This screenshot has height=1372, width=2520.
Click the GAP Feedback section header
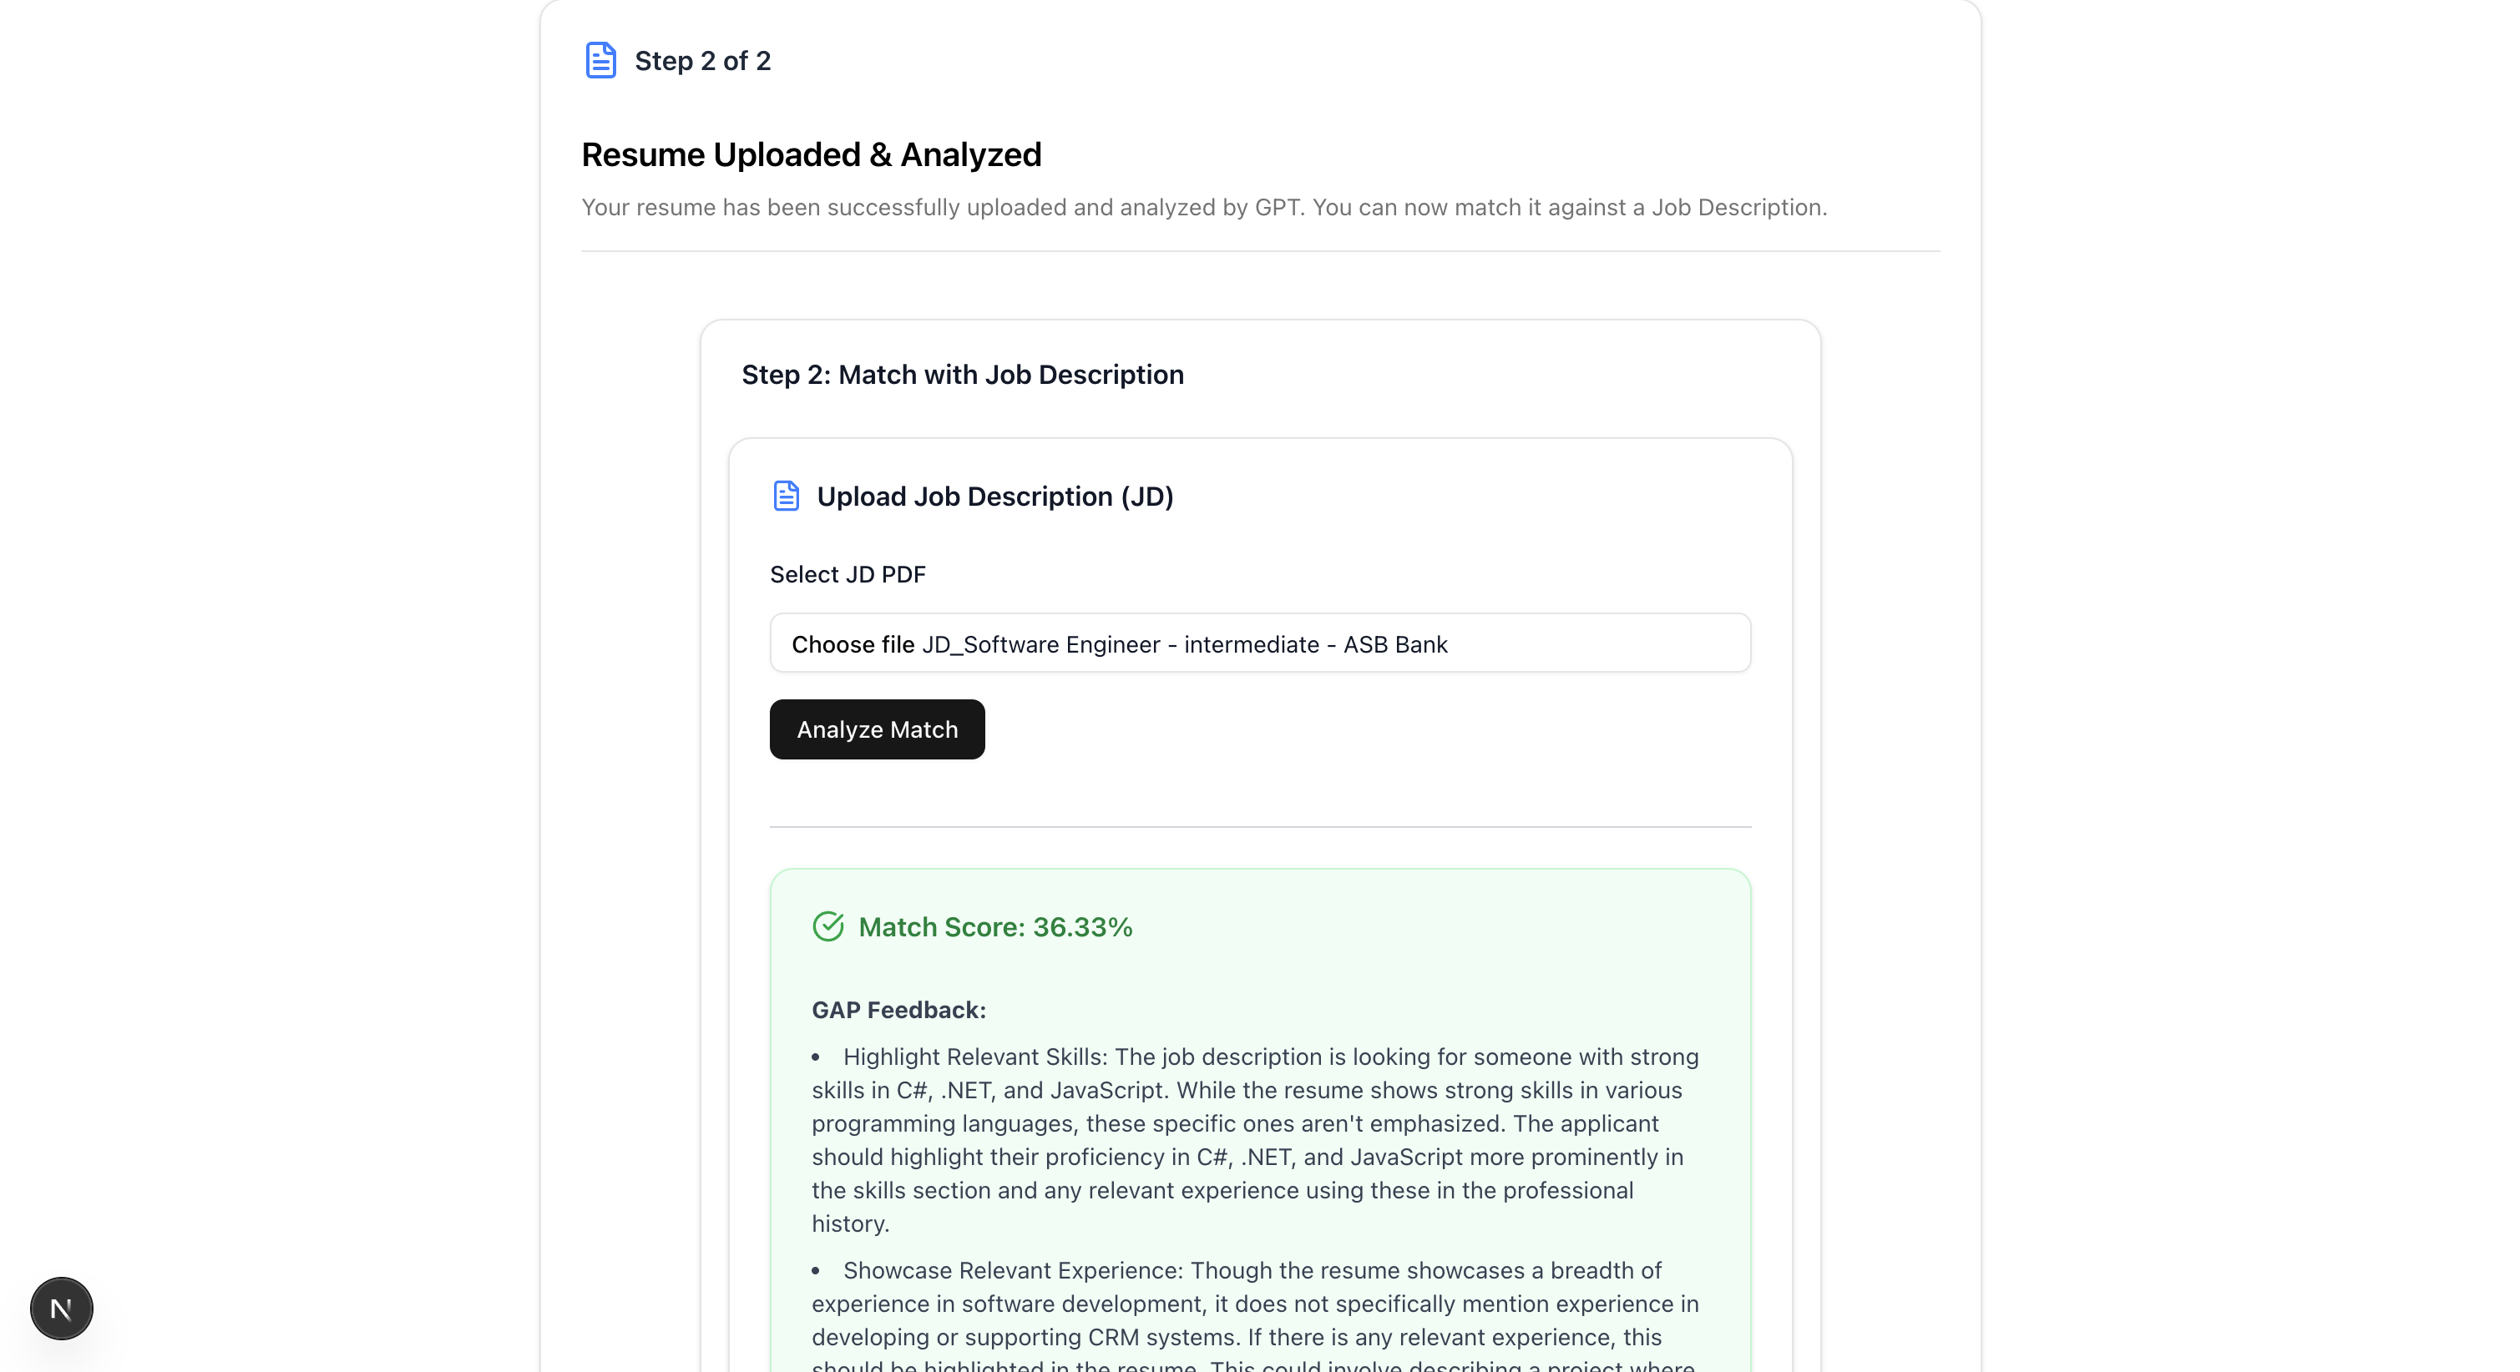pyautogui.click(x=898, y=1009)
